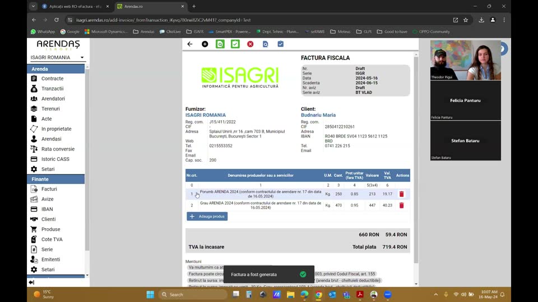
Task: Click the ARENDAS logo in the sidebar
Action: coord(58,45)
